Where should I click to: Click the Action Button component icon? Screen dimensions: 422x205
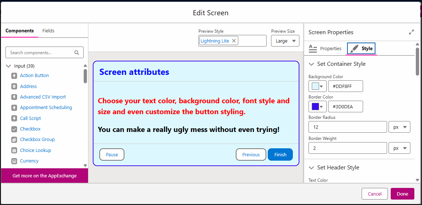(14, 76)
